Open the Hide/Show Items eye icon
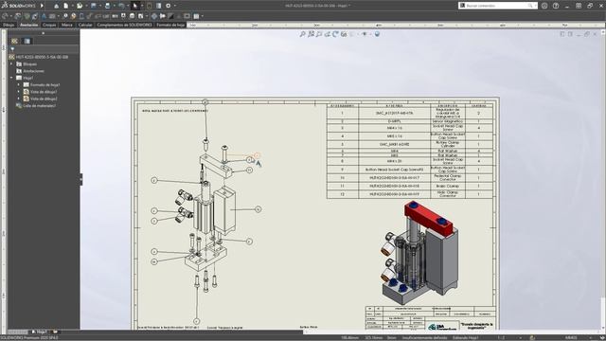The height and width of the screenshot is (341, 606). point(365,34)
